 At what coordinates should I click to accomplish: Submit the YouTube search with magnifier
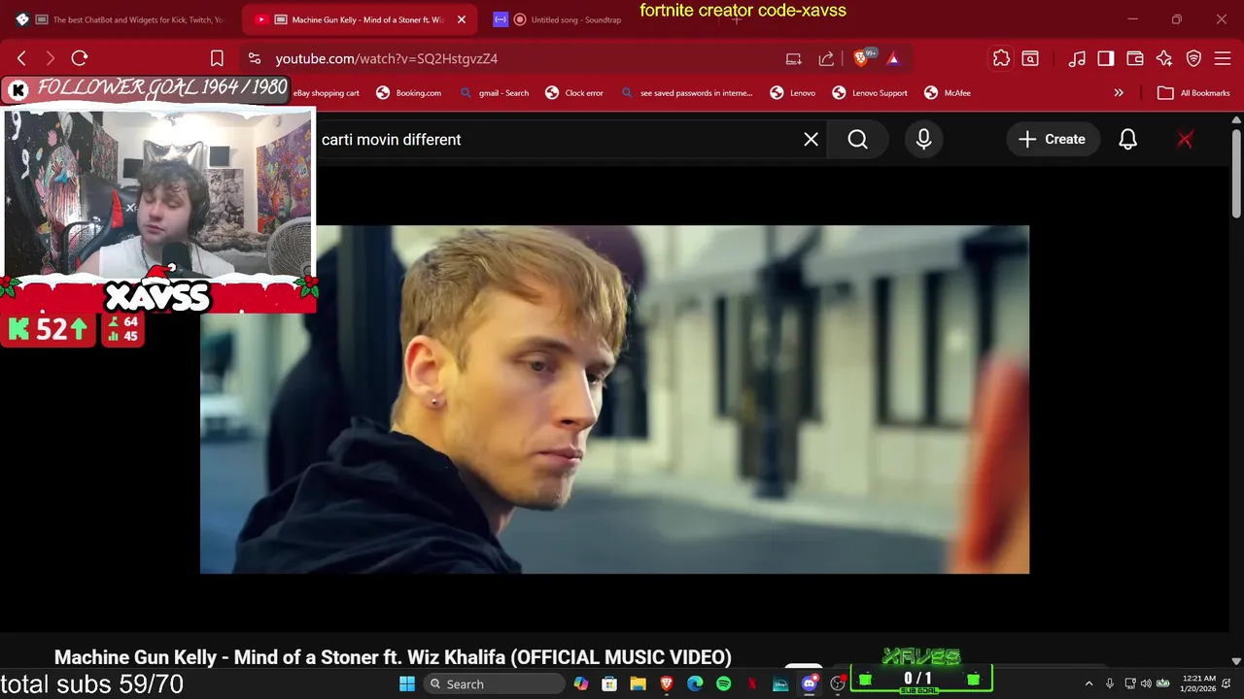(858, 140)
